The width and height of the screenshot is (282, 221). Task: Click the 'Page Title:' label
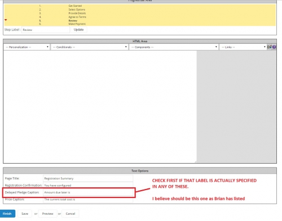click(12, 178)
